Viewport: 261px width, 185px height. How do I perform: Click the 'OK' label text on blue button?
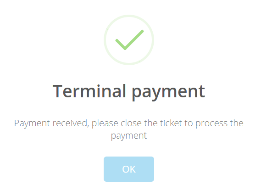129,169
